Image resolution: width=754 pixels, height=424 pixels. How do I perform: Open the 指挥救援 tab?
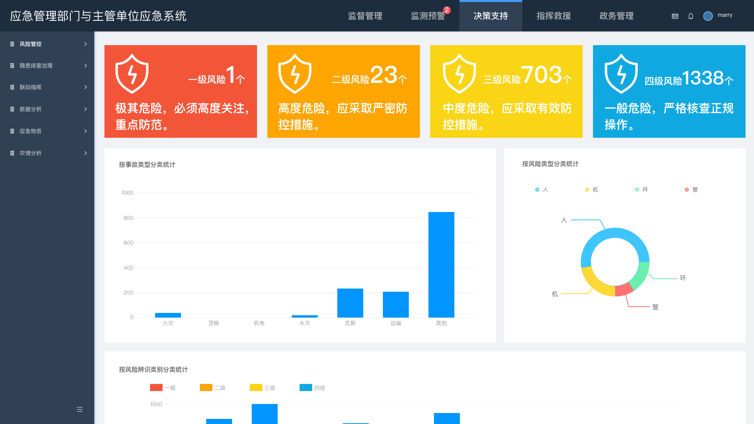(x=553, y=16)
